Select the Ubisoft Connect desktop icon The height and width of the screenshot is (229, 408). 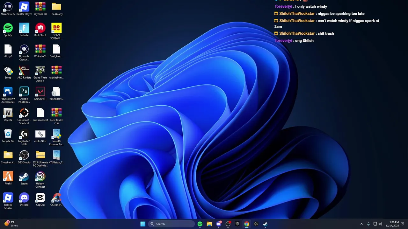point(40,180)
